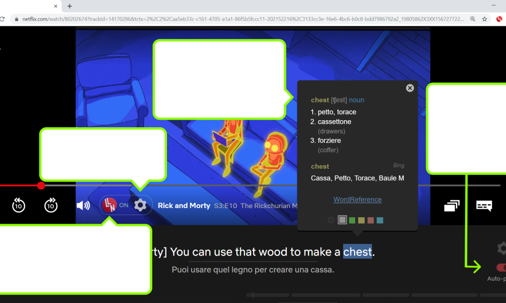Viewport: 506px width, 303px height.
Task: Click the red extension icon in browser toolbar
Action: tap(499, 19)
